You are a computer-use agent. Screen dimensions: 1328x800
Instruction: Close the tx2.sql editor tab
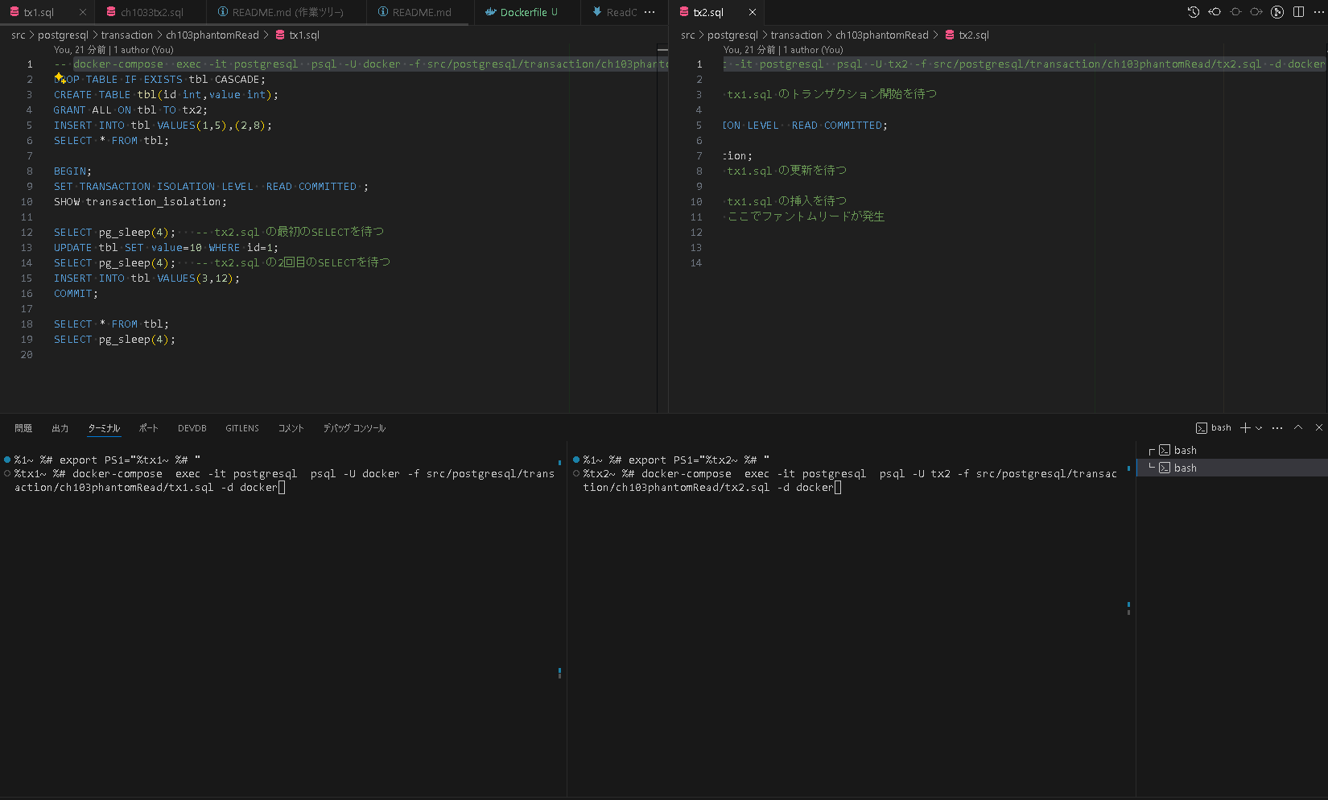[x=752, y=13]
